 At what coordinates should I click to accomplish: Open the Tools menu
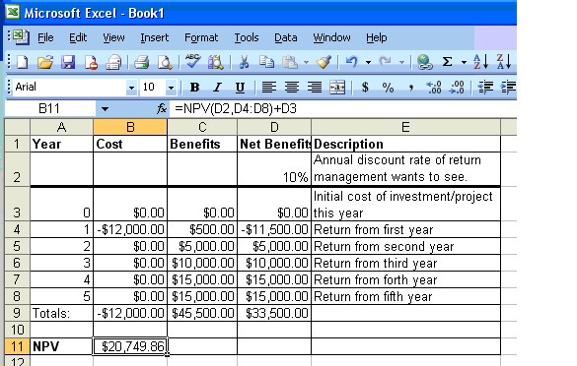point(247,37)
